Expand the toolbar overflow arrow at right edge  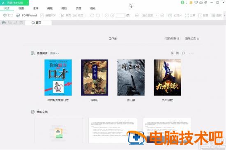224,15
